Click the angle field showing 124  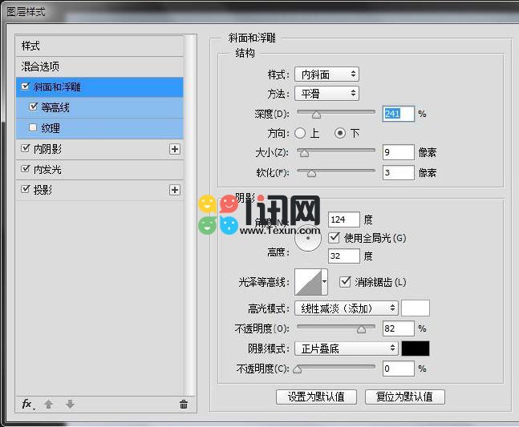(344, 220)
